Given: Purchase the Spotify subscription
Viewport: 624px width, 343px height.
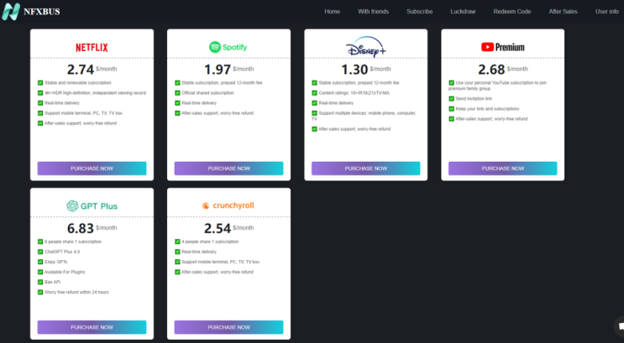Looking at the screenshot, I should click(x=228, y=169).
